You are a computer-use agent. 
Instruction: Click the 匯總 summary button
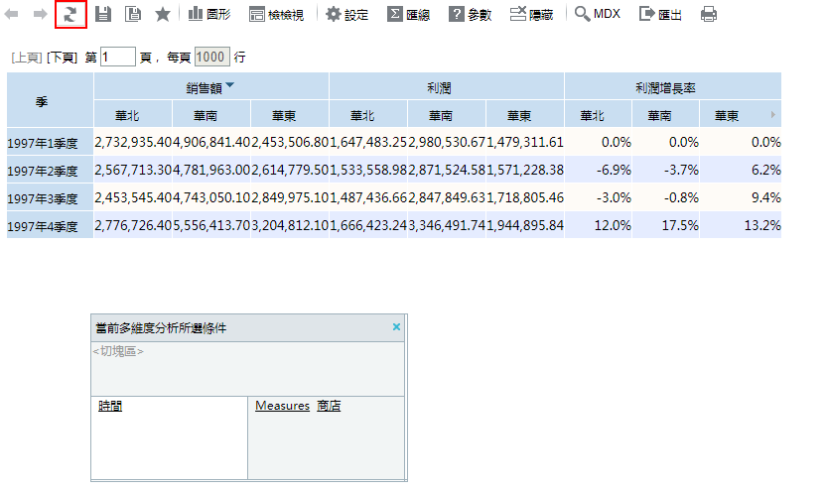408,15
